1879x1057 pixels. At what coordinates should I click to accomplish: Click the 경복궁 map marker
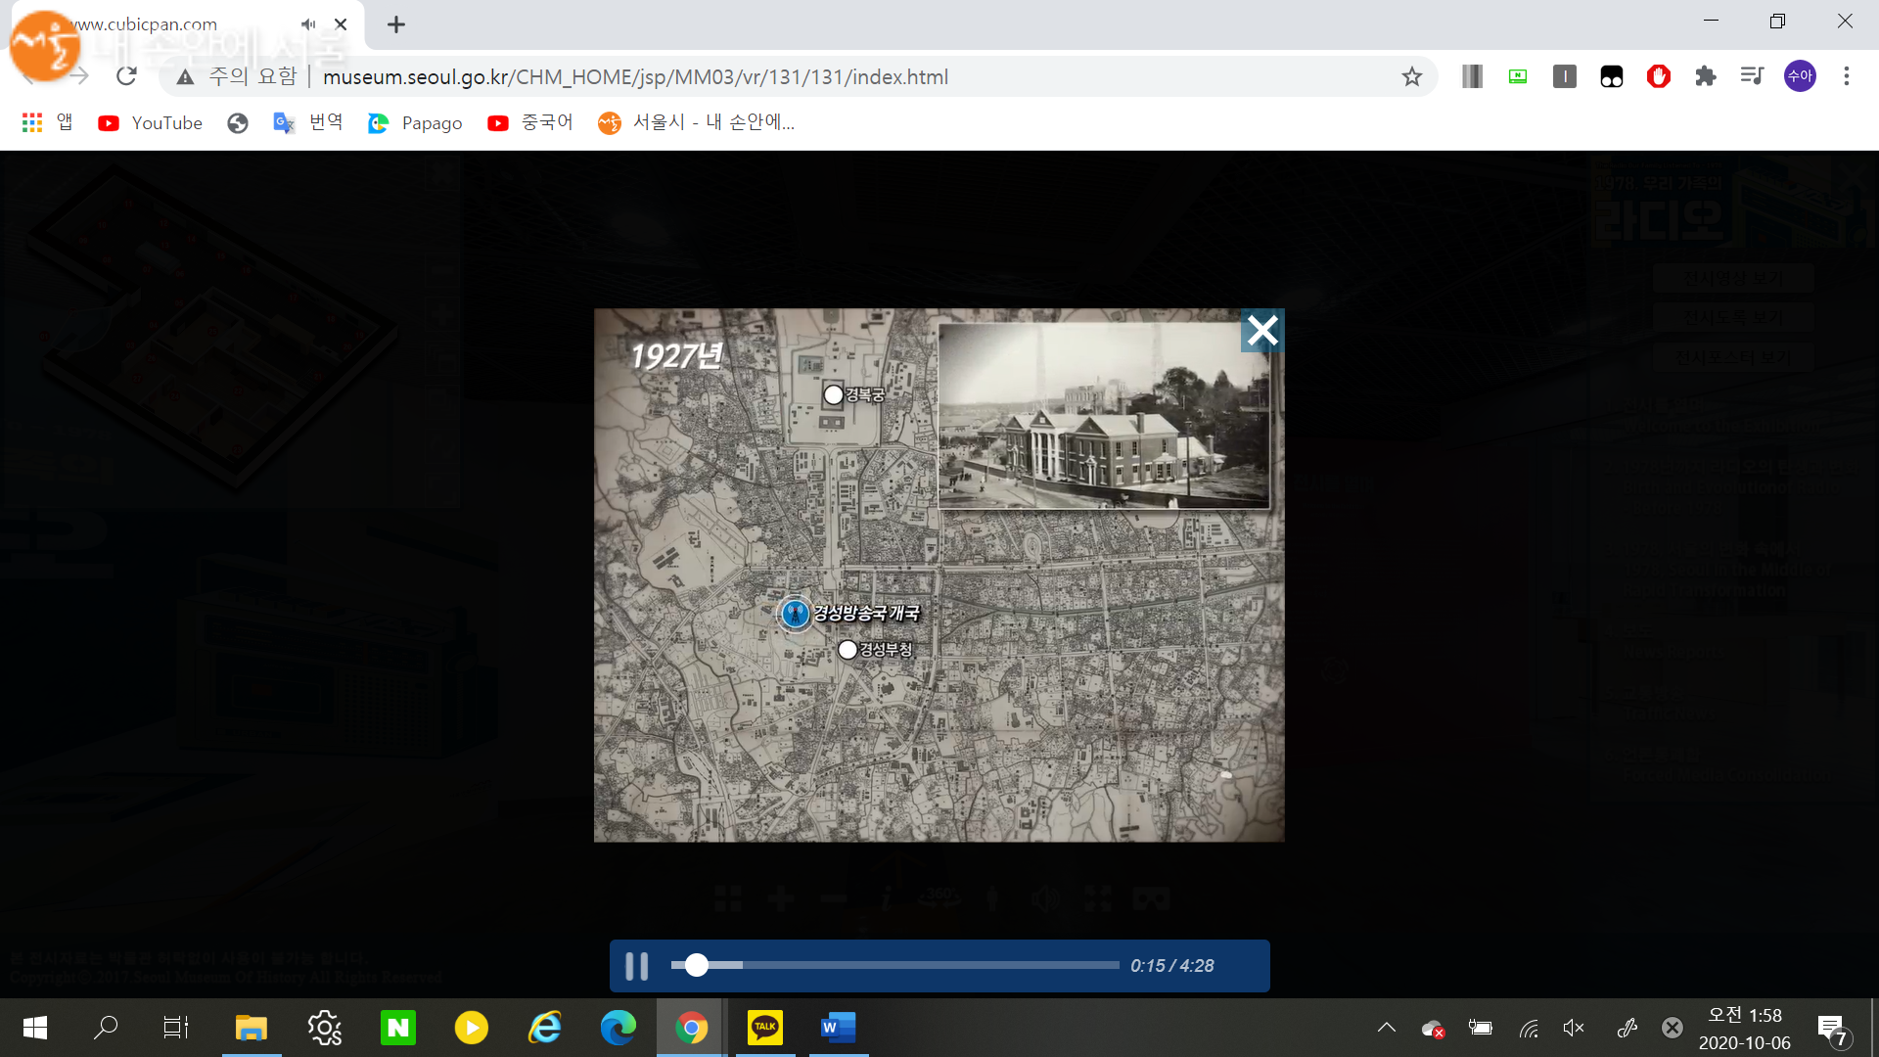pyautogui.click(x=833, y=395)
